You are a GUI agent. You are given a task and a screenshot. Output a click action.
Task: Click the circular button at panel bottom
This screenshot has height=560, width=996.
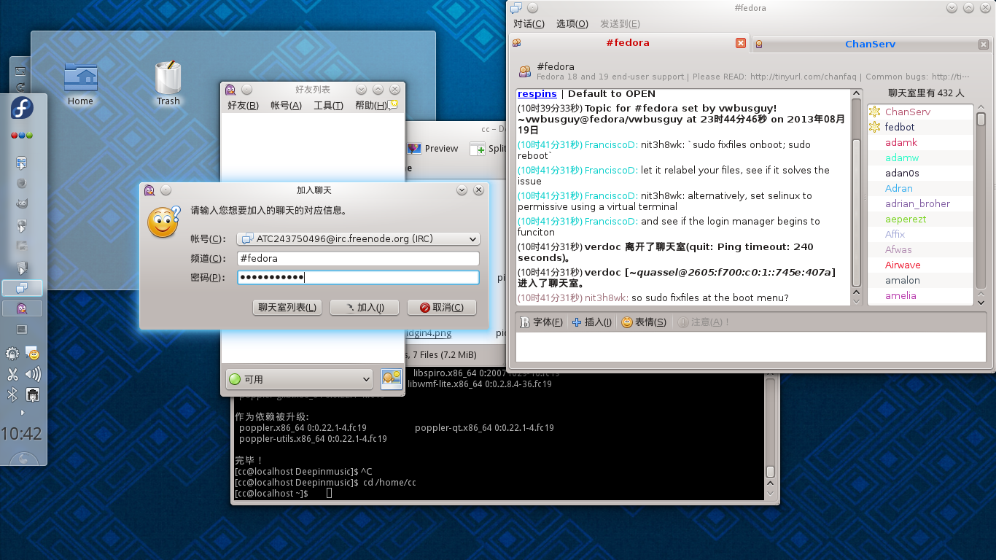(22, 459)
